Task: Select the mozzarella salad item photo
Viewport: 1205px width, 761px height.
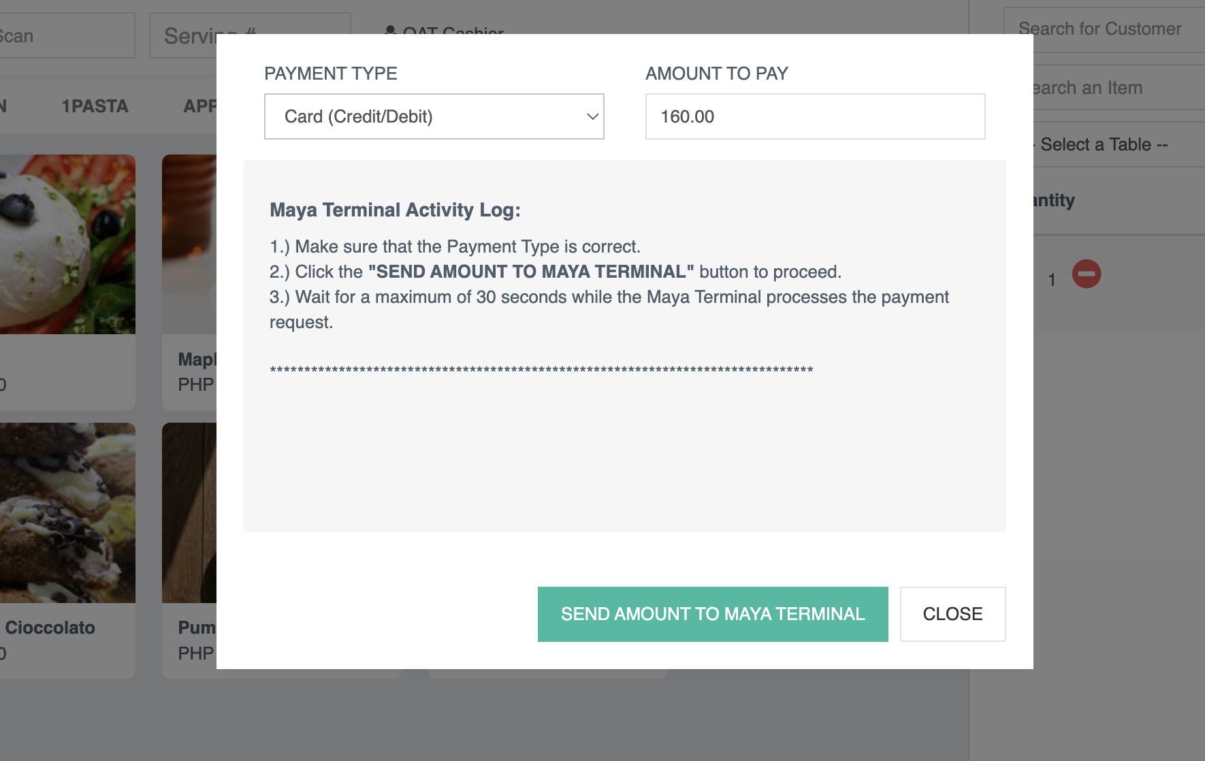Action: (67, 244)
